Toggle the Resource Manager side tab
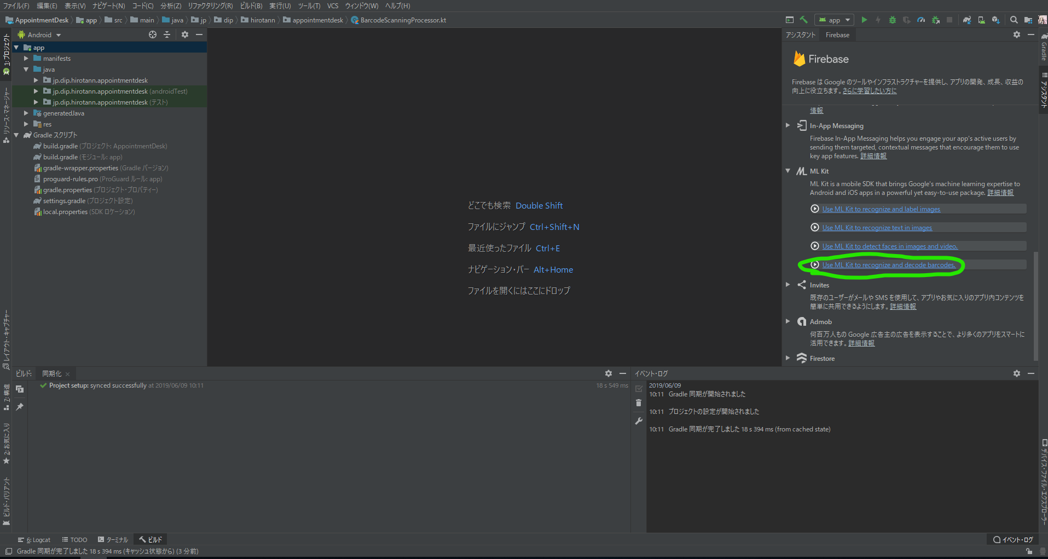1048x559 pixels. click(x=6, y=115)
